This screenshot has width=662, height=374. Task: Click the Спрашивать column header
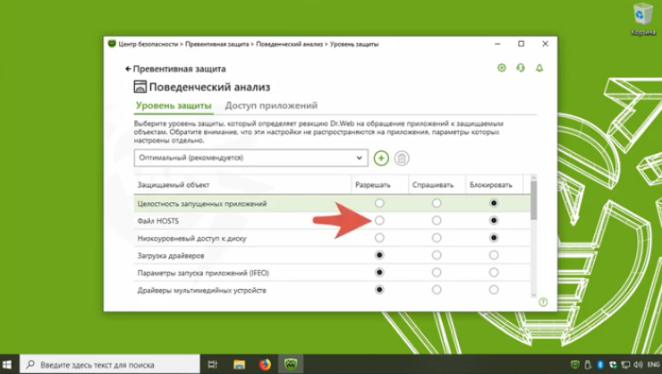click(437, 185)
